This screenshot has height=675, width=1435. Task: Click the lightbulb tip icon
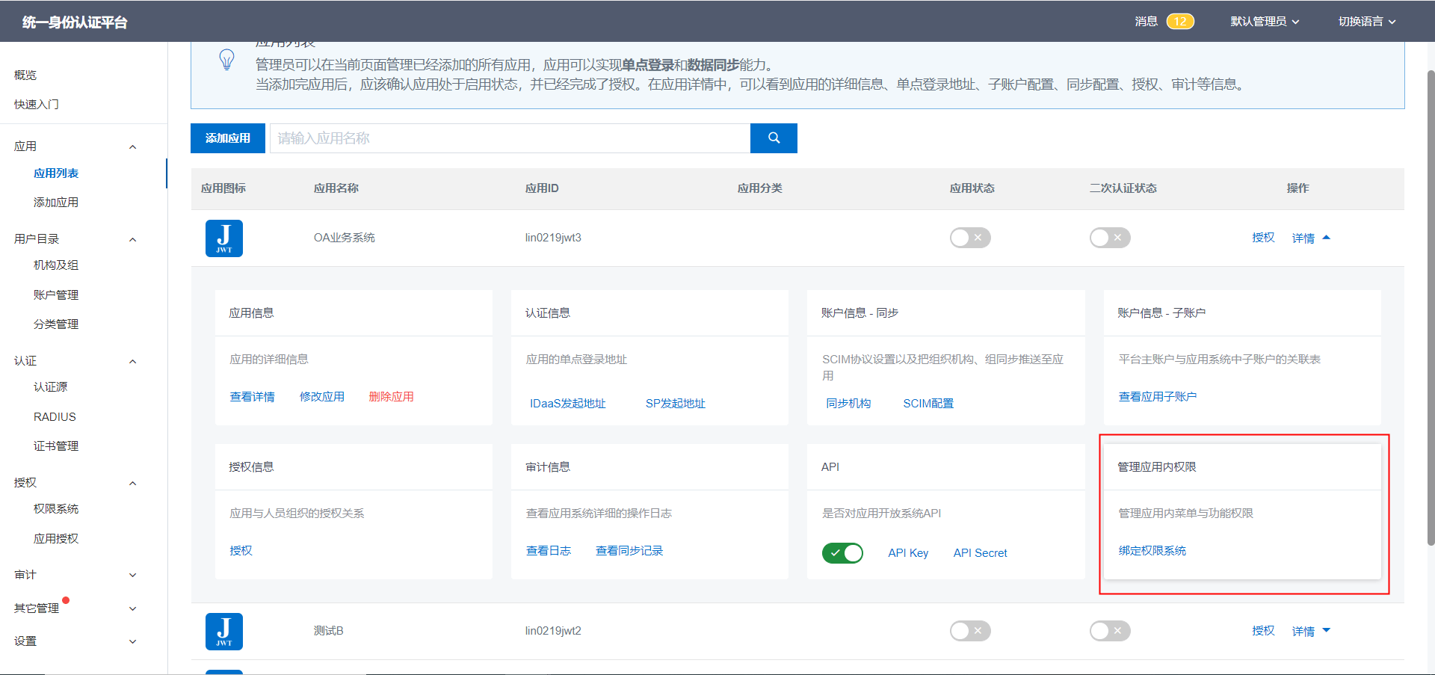(226, 60)
